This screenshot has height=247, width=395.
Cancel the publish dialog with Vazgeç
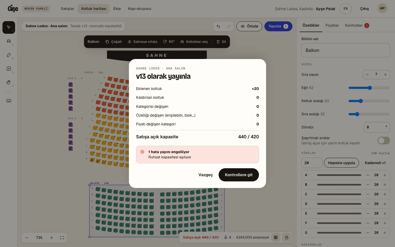[206, 175]
